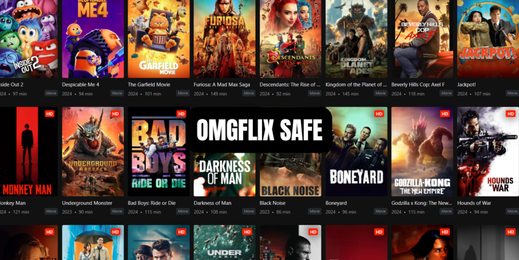Click the 'Darkness of Man' title
This screenshot has height=260, width=519.
pos(212,203)
